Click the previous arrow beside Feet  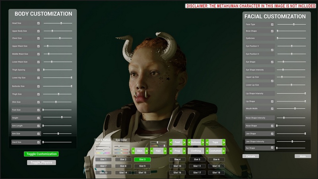[171, 142]
